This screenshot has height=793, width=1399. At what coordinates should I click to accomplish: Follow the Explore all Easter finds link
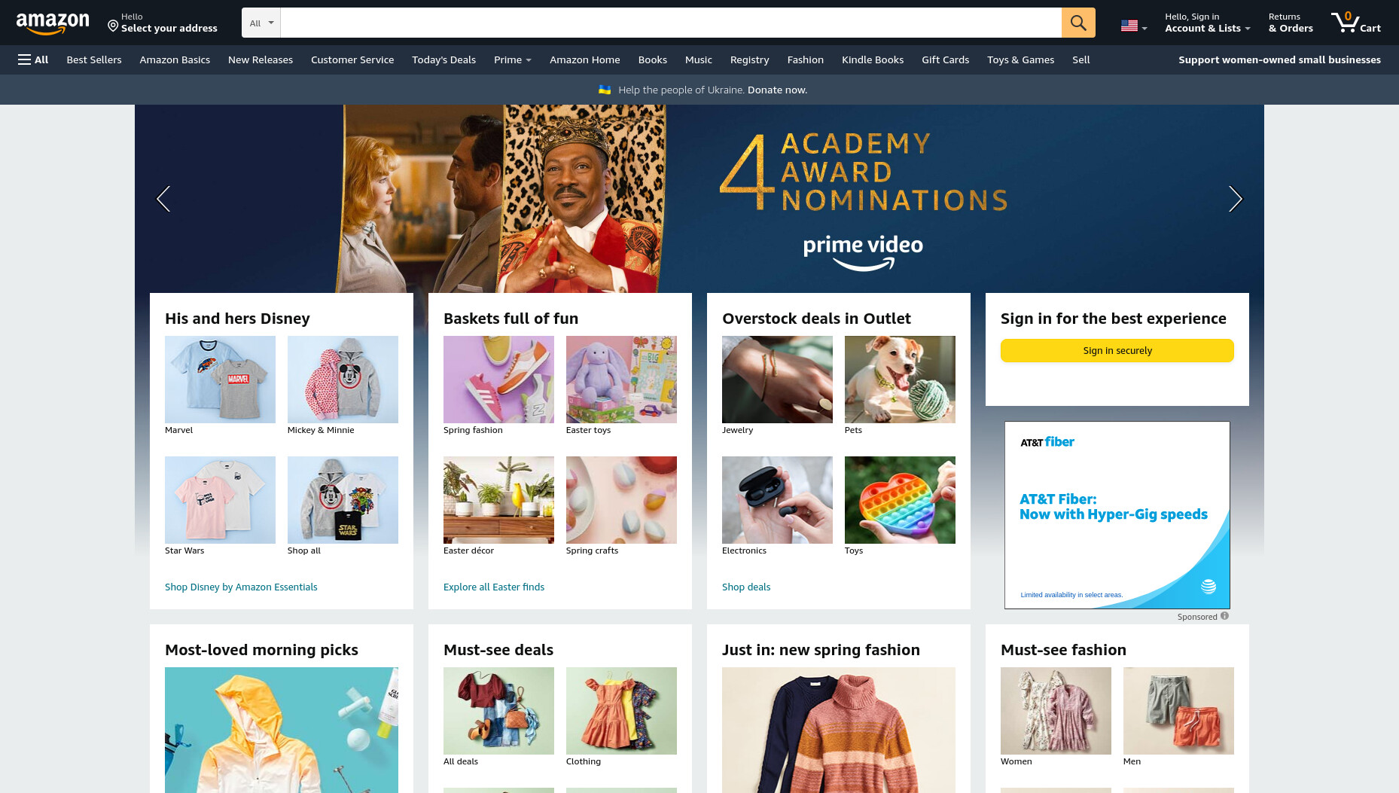point(494,587)
